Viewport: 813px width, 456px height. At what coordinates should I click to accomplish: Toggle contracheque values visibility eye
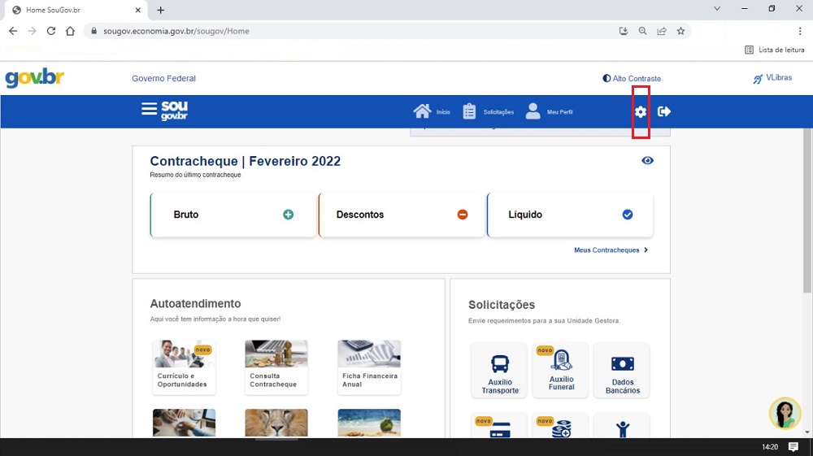click(x=647, y=161)
